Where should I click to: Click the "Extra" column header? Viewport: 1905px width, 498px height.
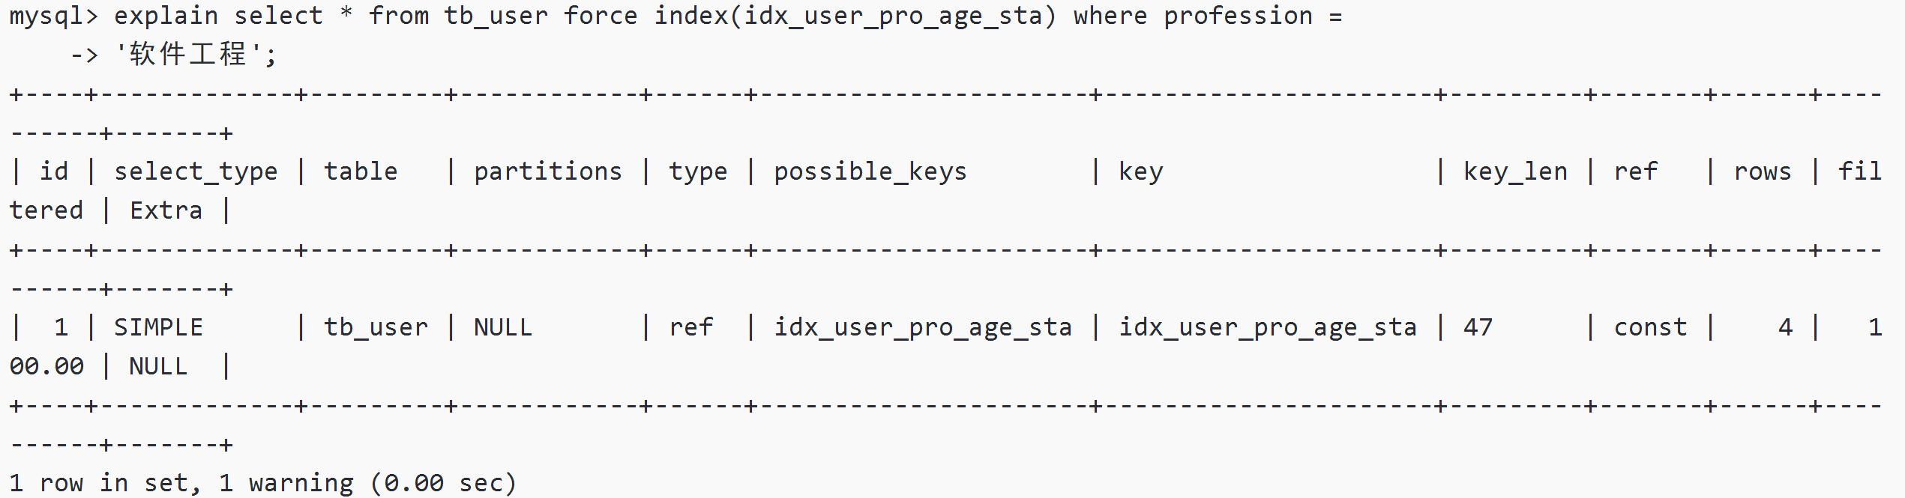click(166, 210)
